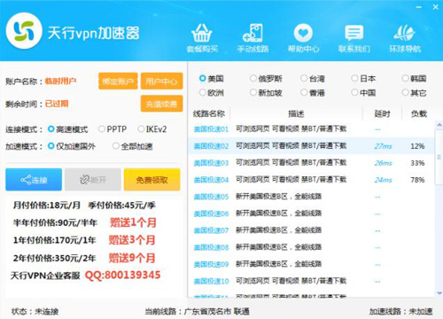This screenshot has width=443, height=319.
Task: Click the yellow 免费领取 button
Action: click(x=152, y=180)
